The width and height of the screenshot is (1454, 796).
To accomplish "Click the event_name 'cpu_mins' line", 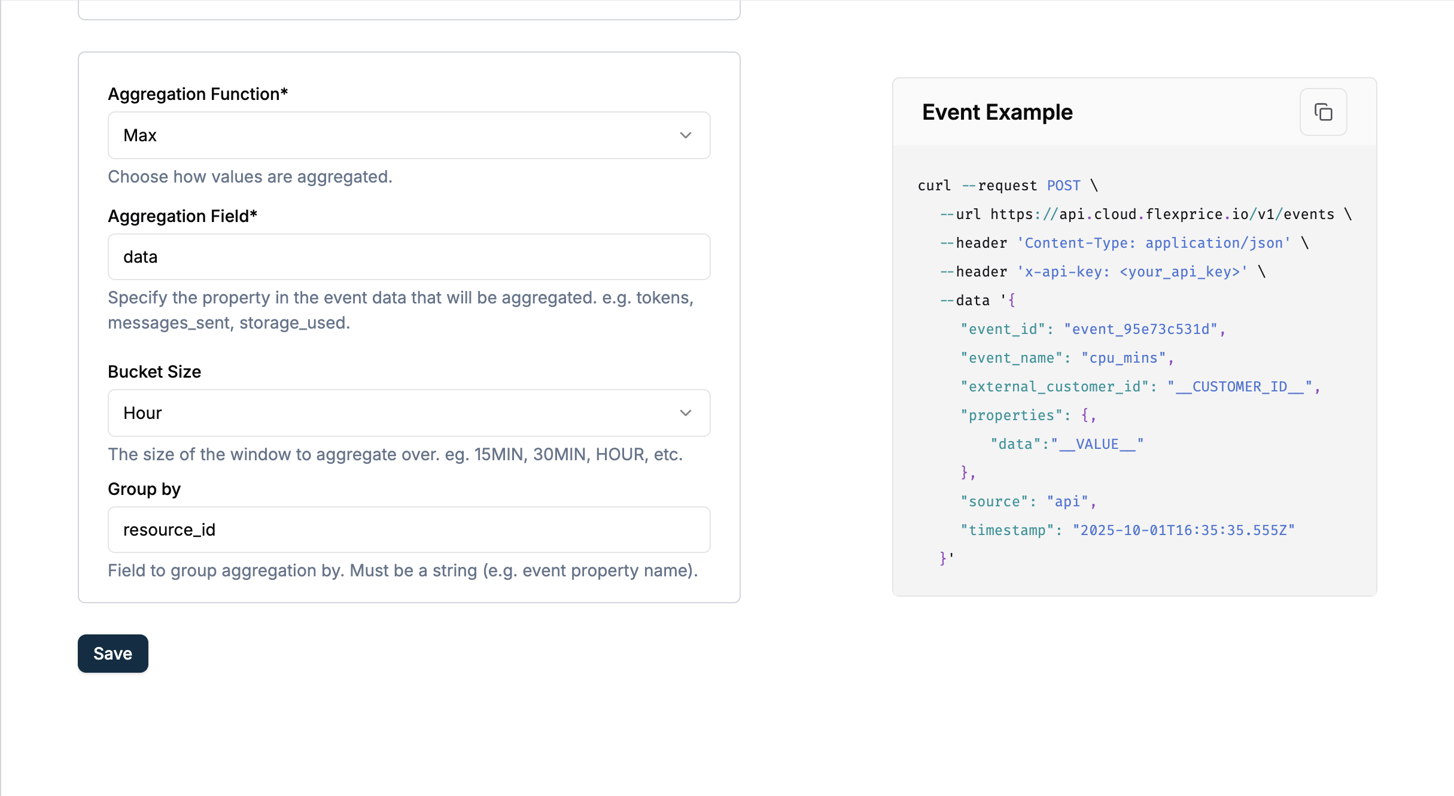I will point(1067,358).
